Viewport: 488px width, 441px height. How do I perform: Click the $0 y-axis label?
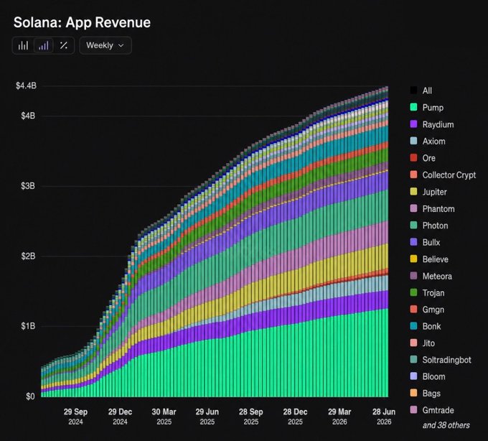(30, 396)
